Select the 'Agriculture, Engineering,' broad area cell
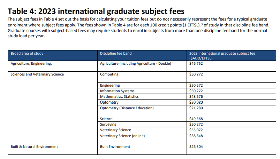The height and width of the screenshot is (159, 280). tap(31, 64)
